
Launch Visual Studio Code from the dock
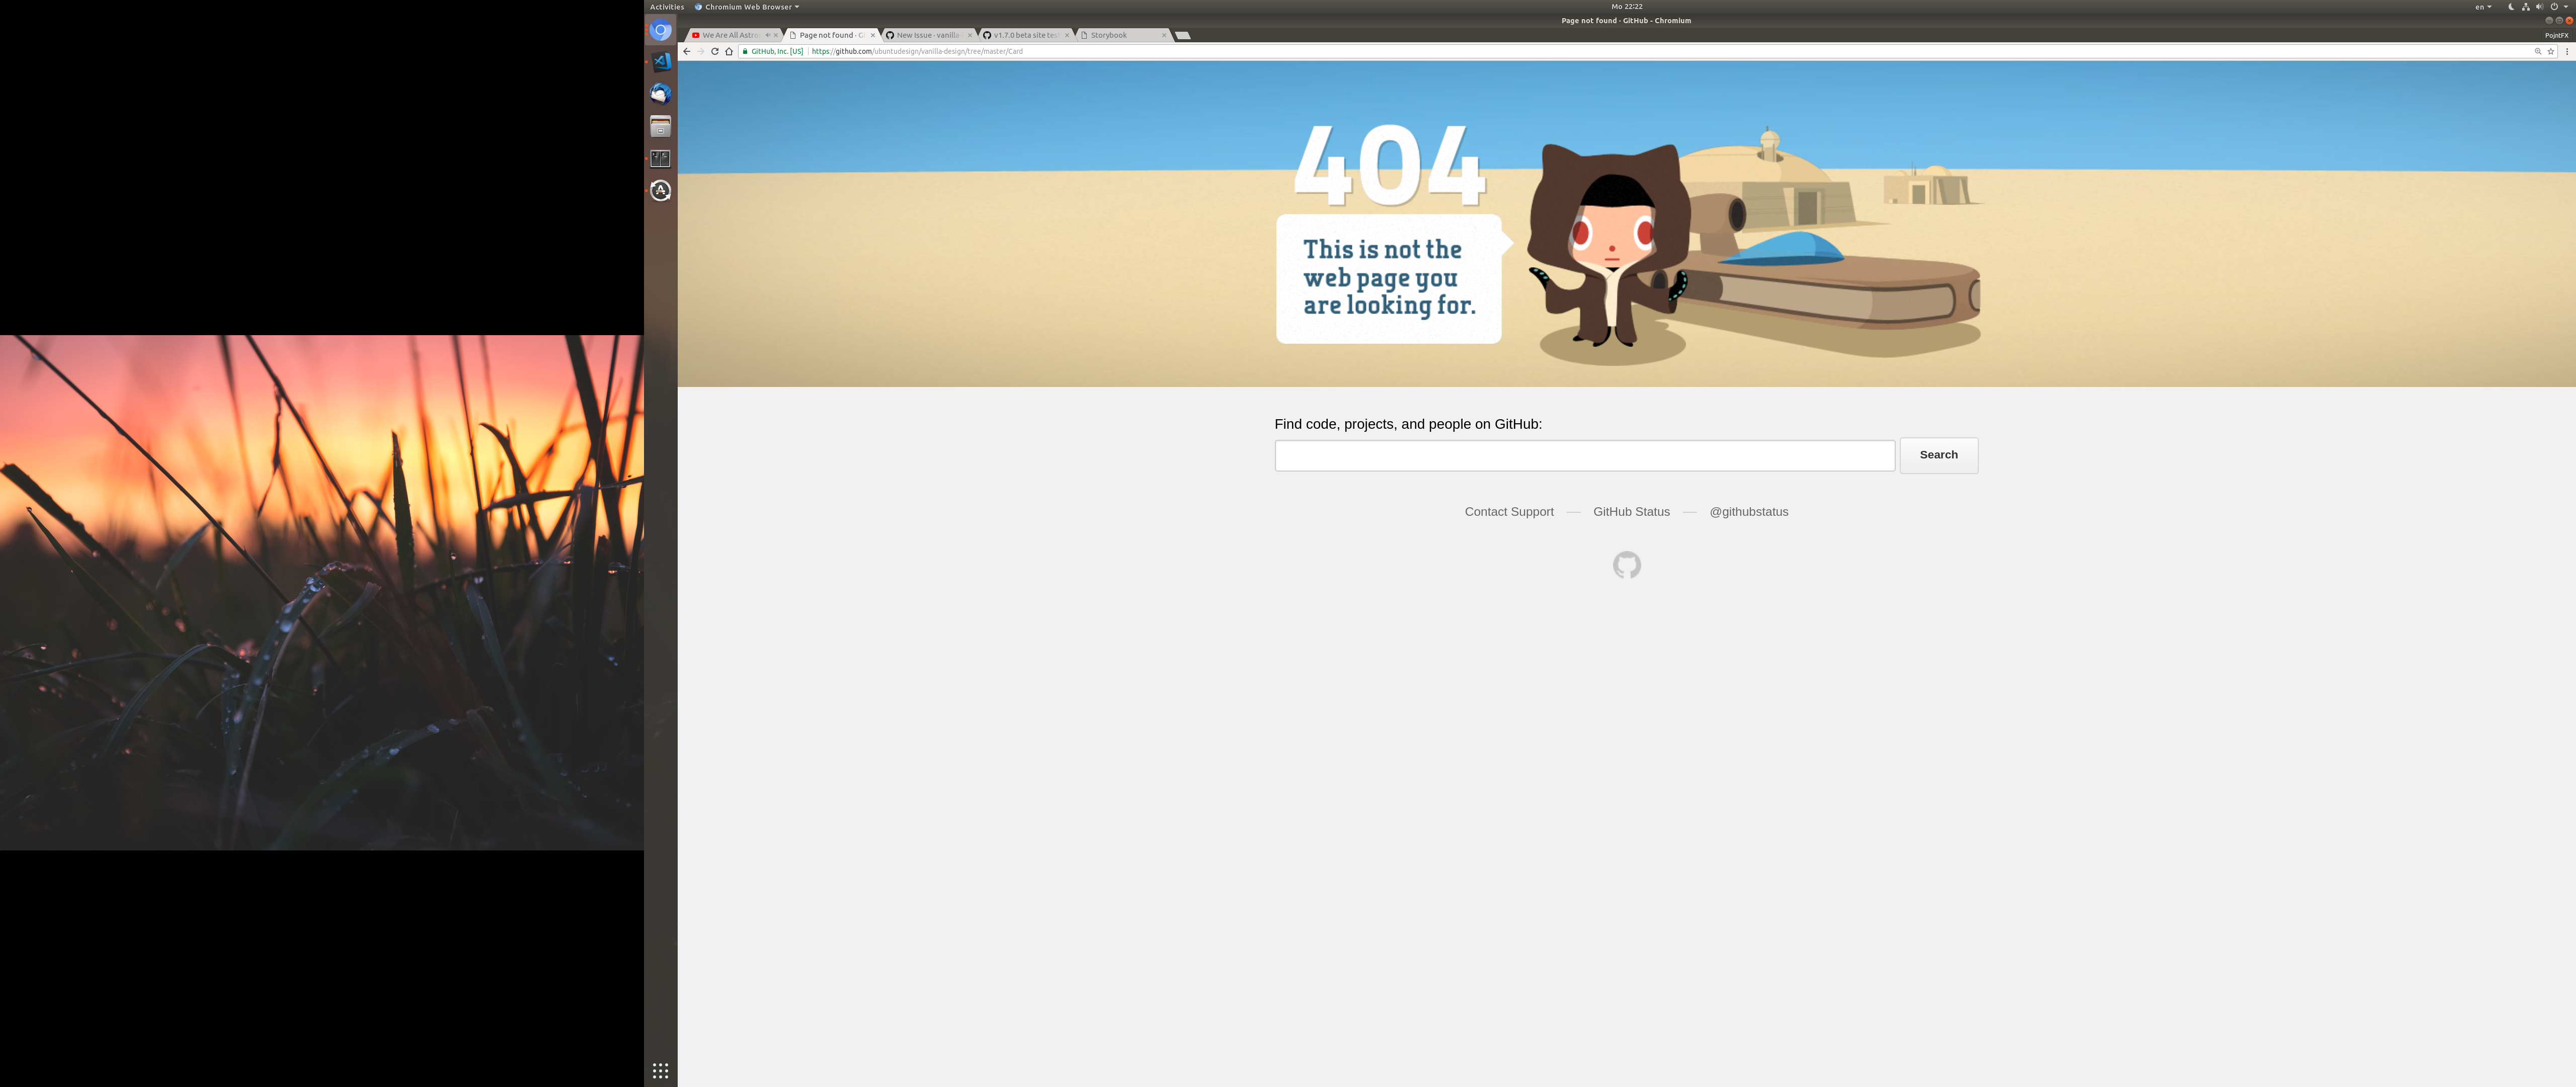coord(660,62)
